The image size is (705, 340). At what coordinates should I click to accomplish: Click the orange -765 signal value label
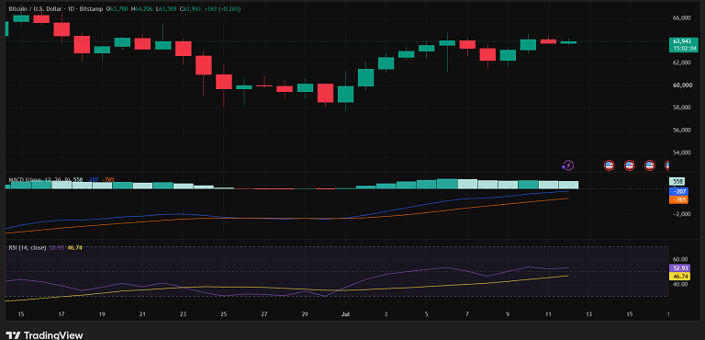pos(679,199)
